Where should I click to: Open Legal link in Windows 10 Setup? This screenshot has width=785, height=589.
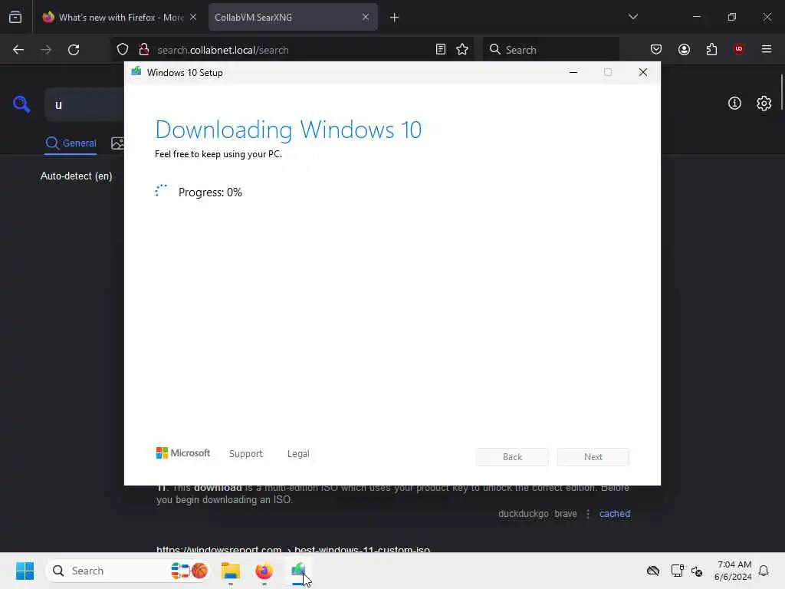298,454
